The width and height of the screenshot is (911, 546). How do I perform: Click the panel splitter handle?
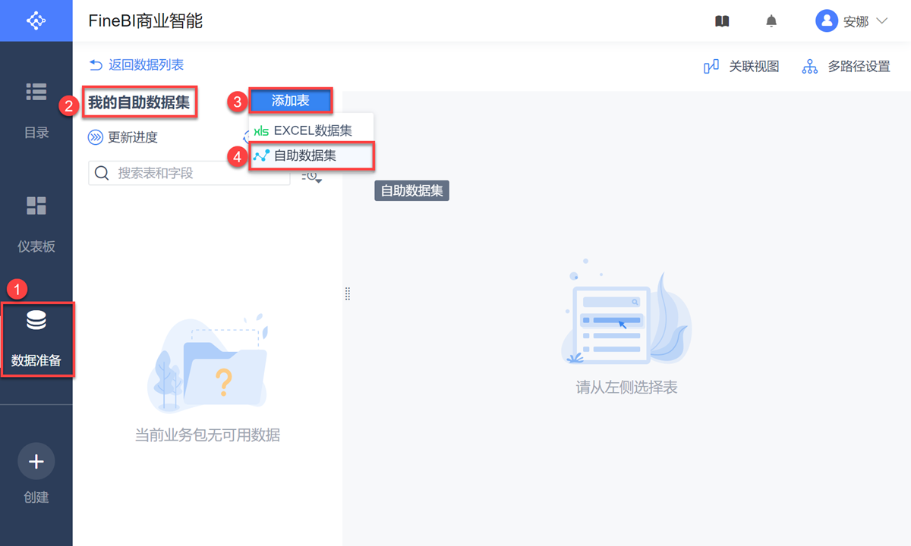click(x=348, y=294)
